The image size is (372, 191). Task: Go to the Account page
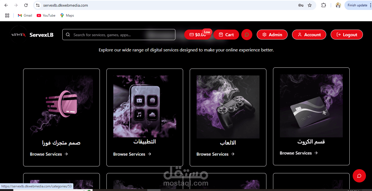click(309, 35)
